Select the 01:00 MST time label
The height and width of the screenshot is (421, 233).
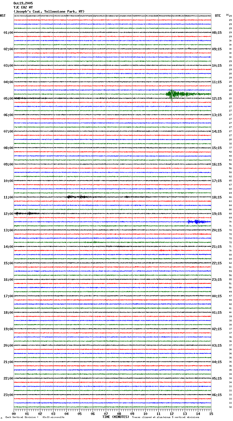tap(8, 33)
